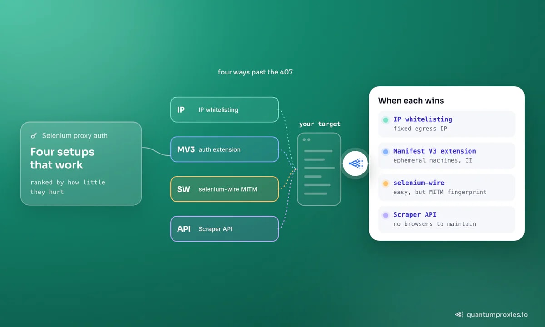Click the key icon beside Selenium proxy auth
This screenshot has height=327, width=545.
click(x=34, y=136)
